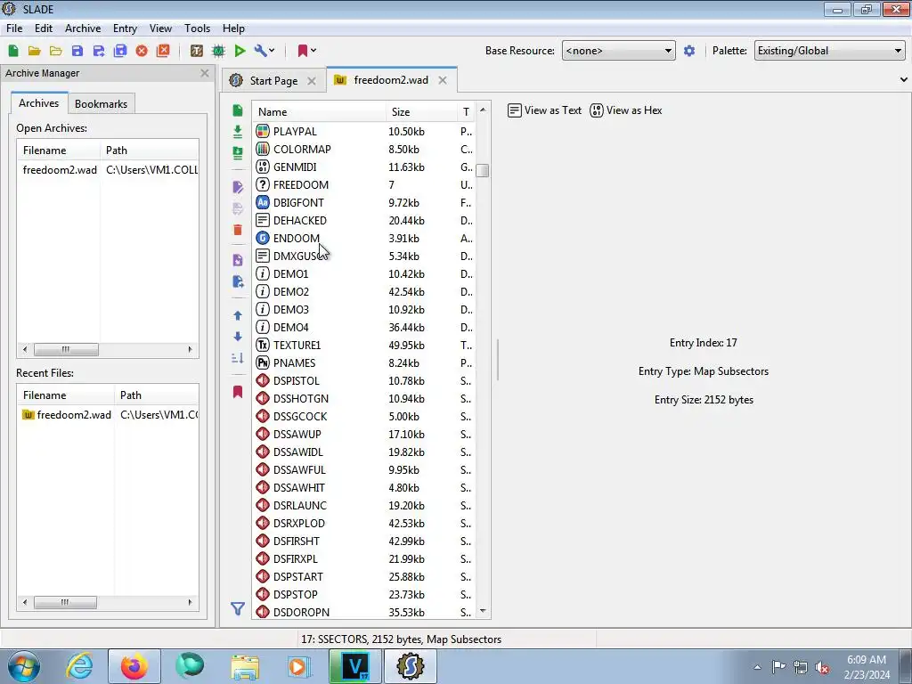Run the archive with the green play icon
Viewport: 912px width, 684px height.
[x=240, y=51]
